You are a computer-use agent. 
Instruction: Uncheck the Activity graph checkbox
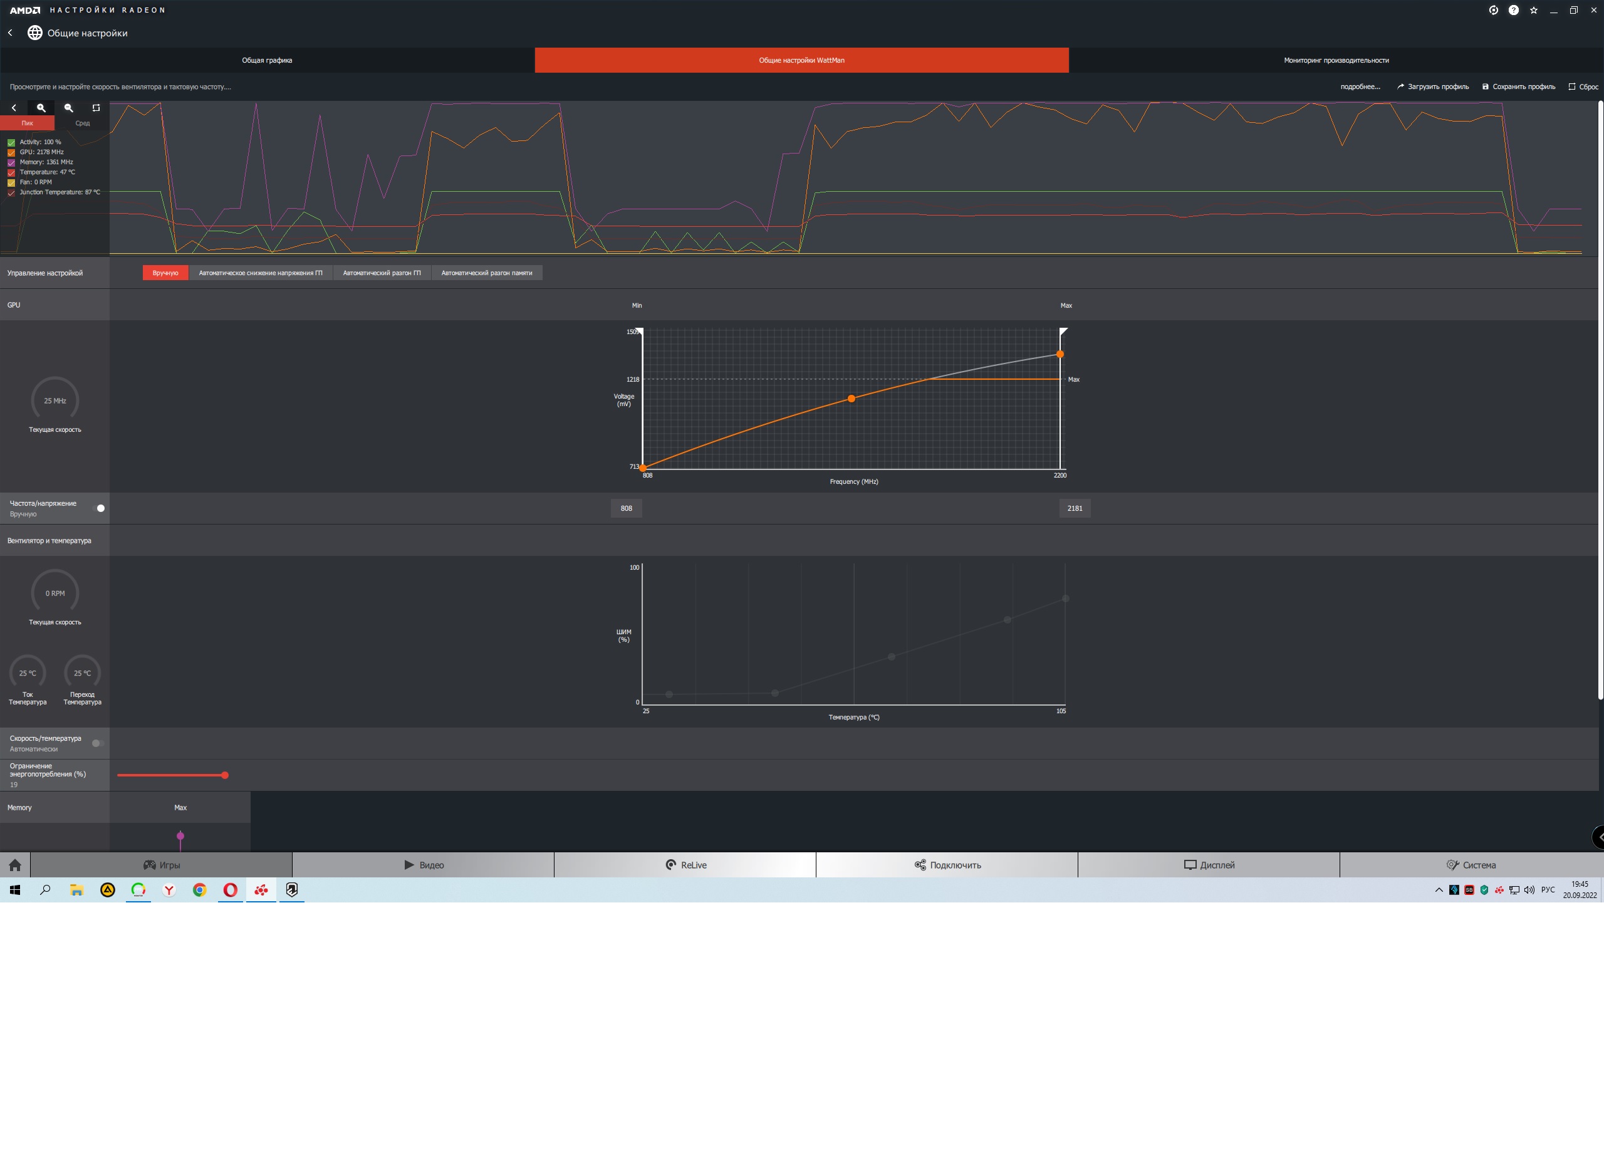tap(11, 142)
